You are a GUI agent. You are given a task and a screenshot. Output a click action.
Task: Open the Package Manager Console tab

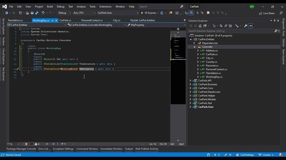[x=21, y=149]
